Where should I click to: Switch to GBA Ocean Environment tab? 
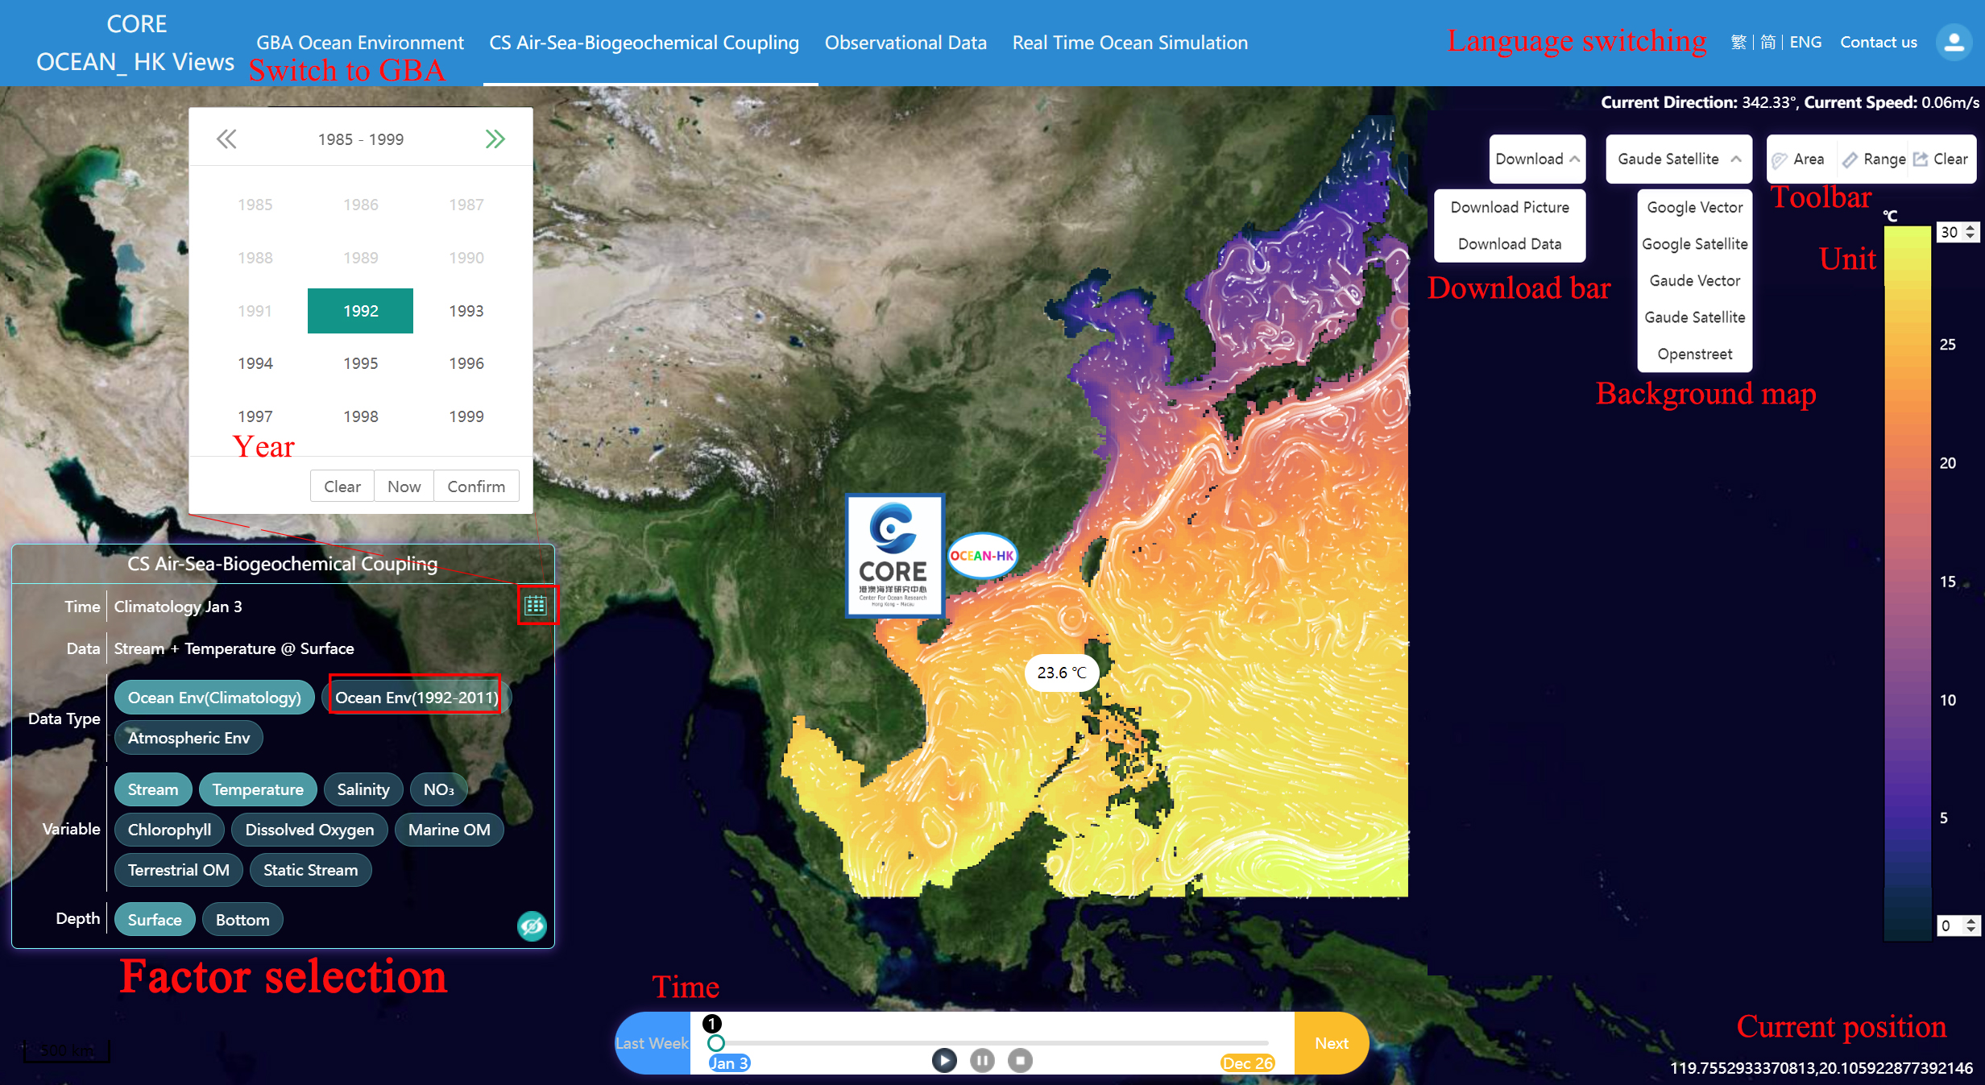point(361,41)
